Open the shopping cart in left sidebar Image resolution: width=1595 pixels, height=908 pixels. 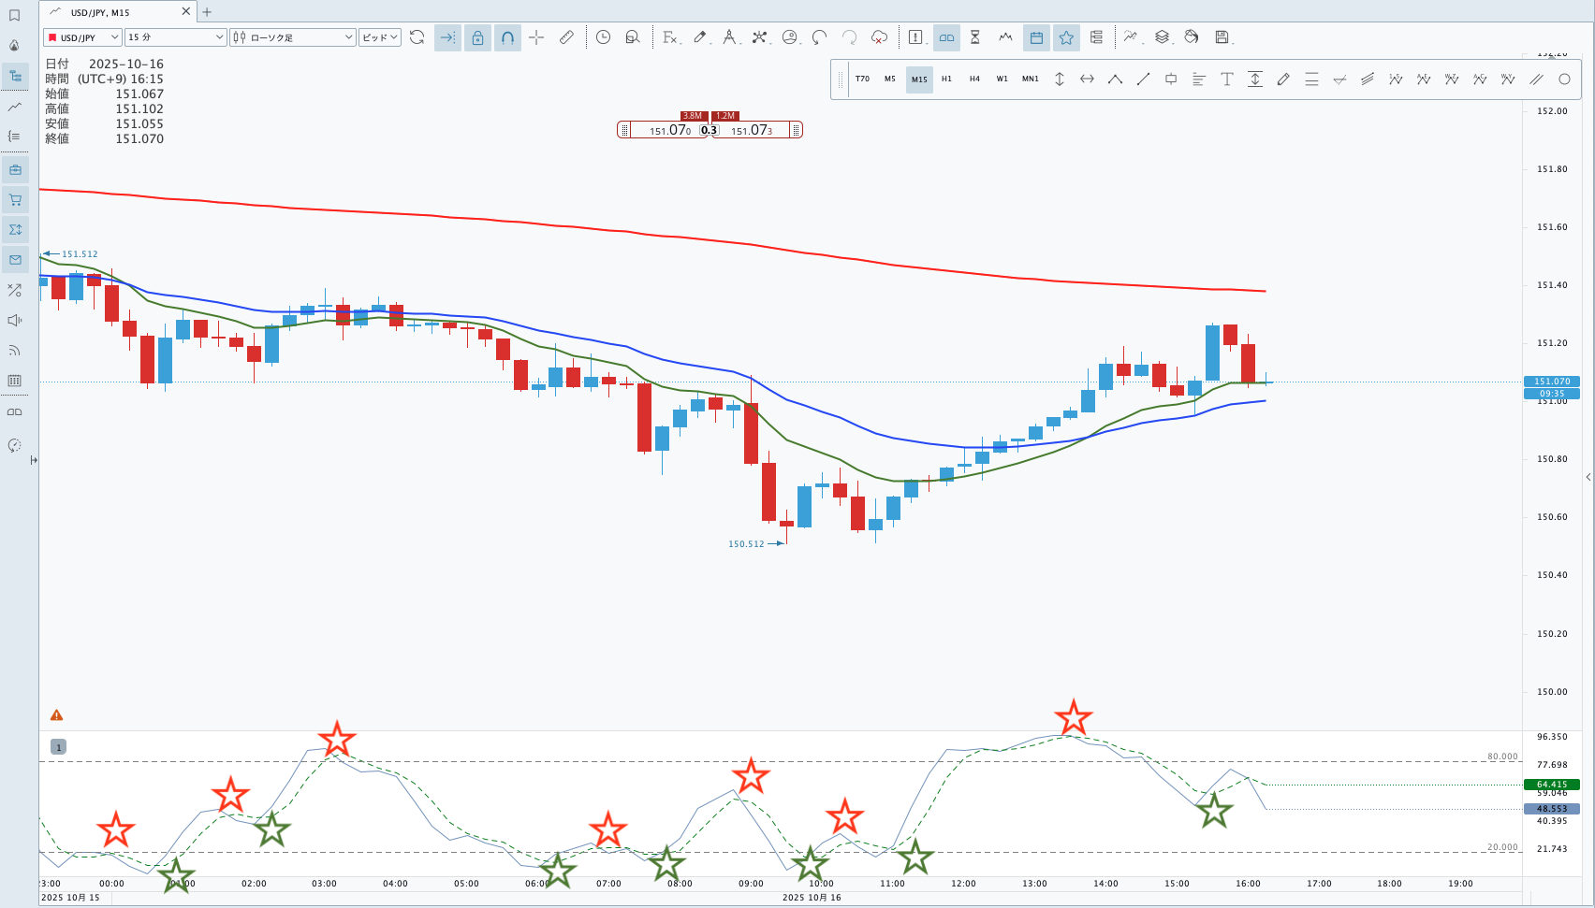15,200
